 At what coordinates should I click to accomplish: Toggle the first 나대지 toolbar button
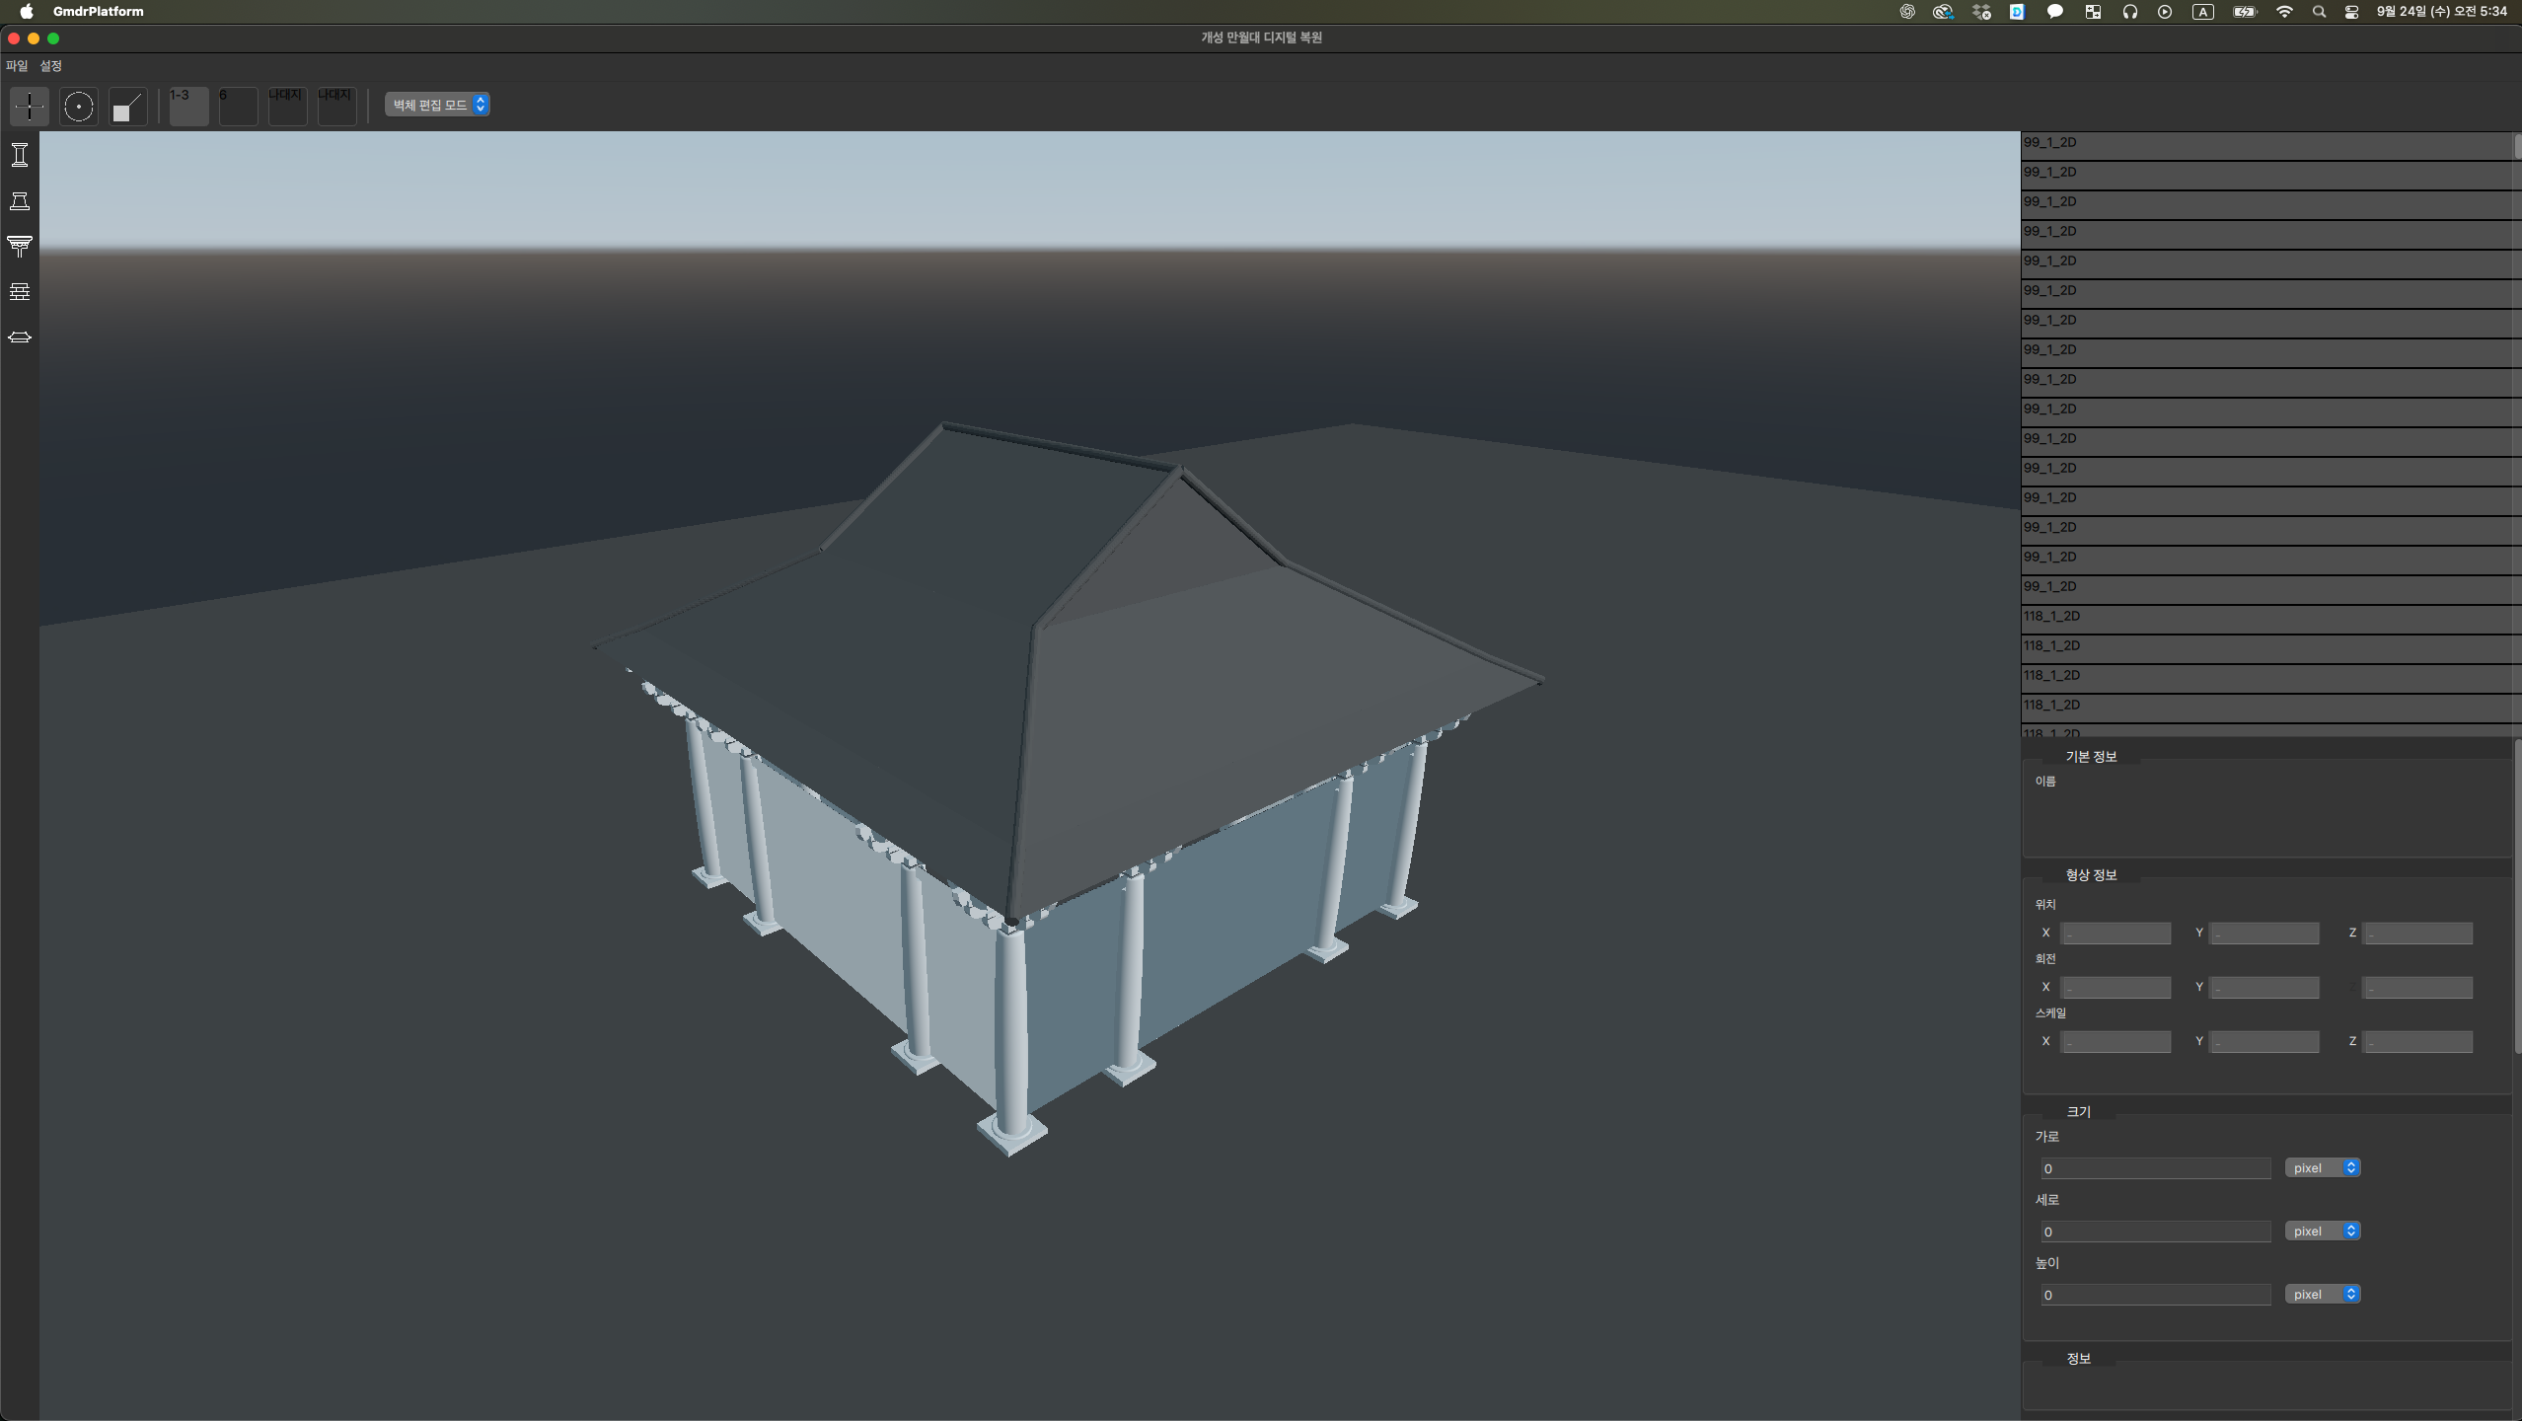click(x=287, y=106)
